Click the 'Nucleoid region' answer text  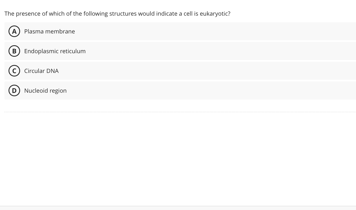[x=45, y=90]
